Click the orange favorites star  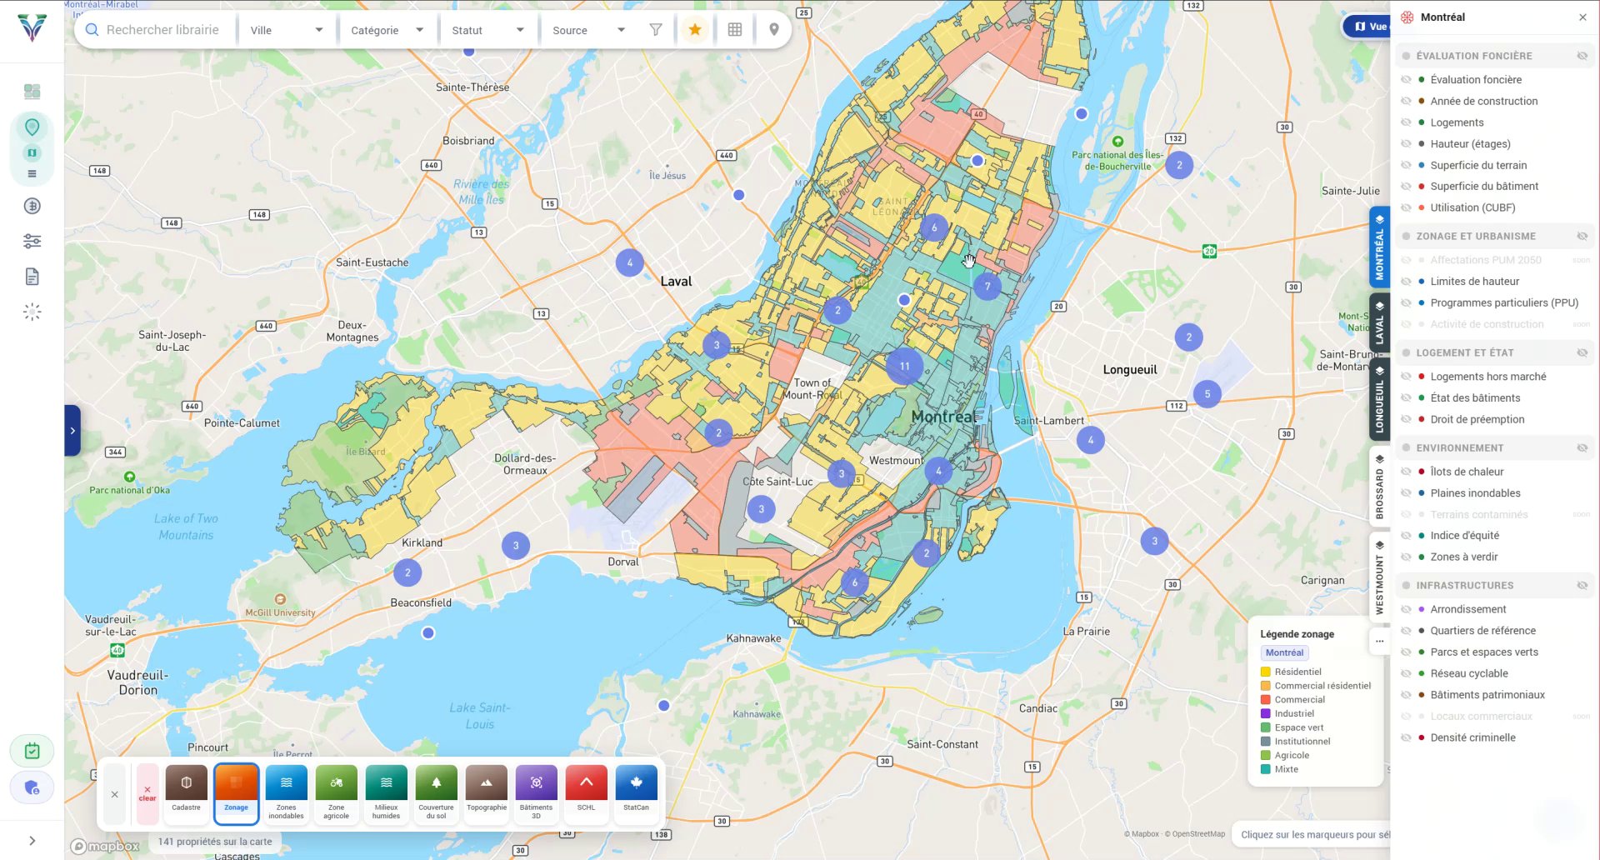coord(694,29)
